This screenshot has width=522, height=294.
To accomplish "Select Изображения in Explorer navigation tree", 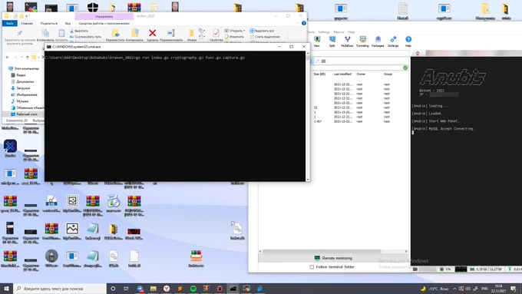I will click(24, 95).
